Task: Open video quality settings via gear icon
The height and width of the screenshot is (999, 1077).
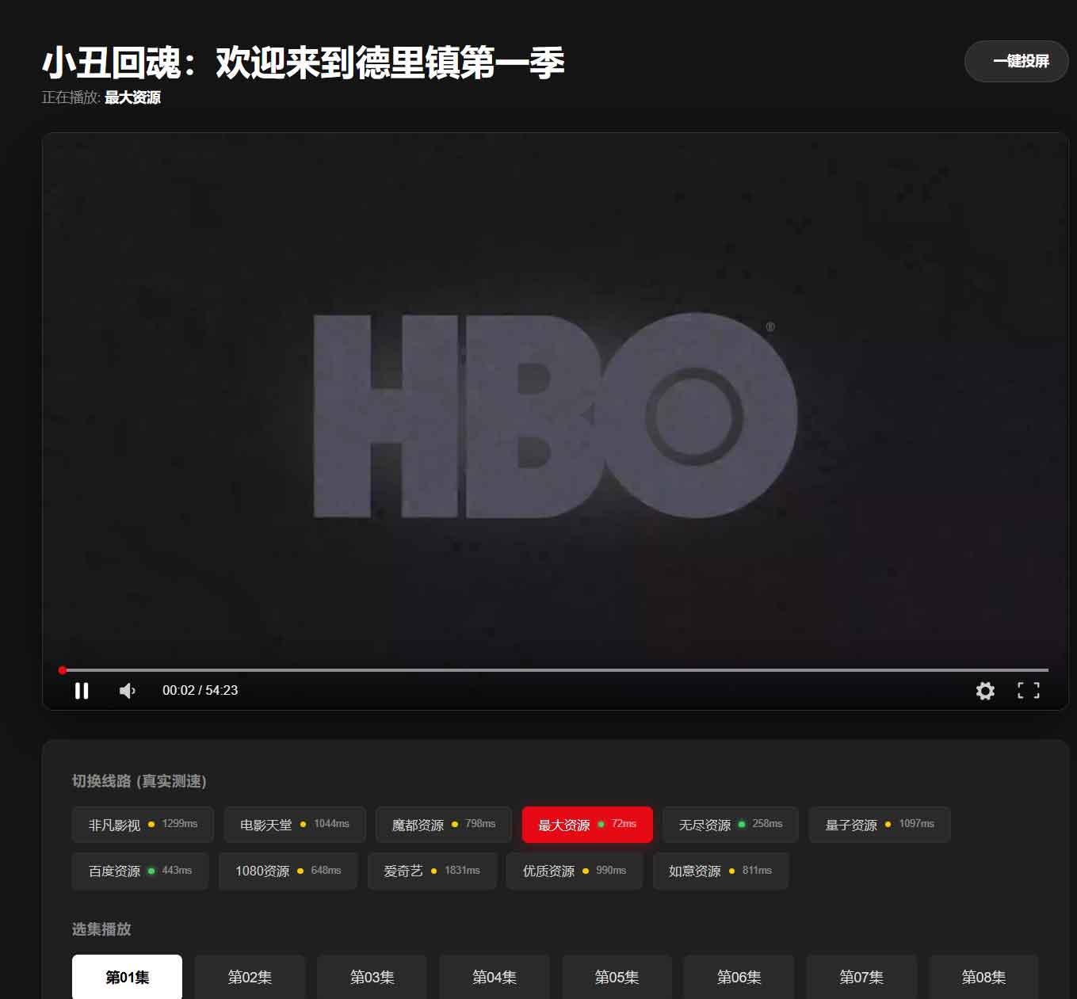Action: pos(985,690)
